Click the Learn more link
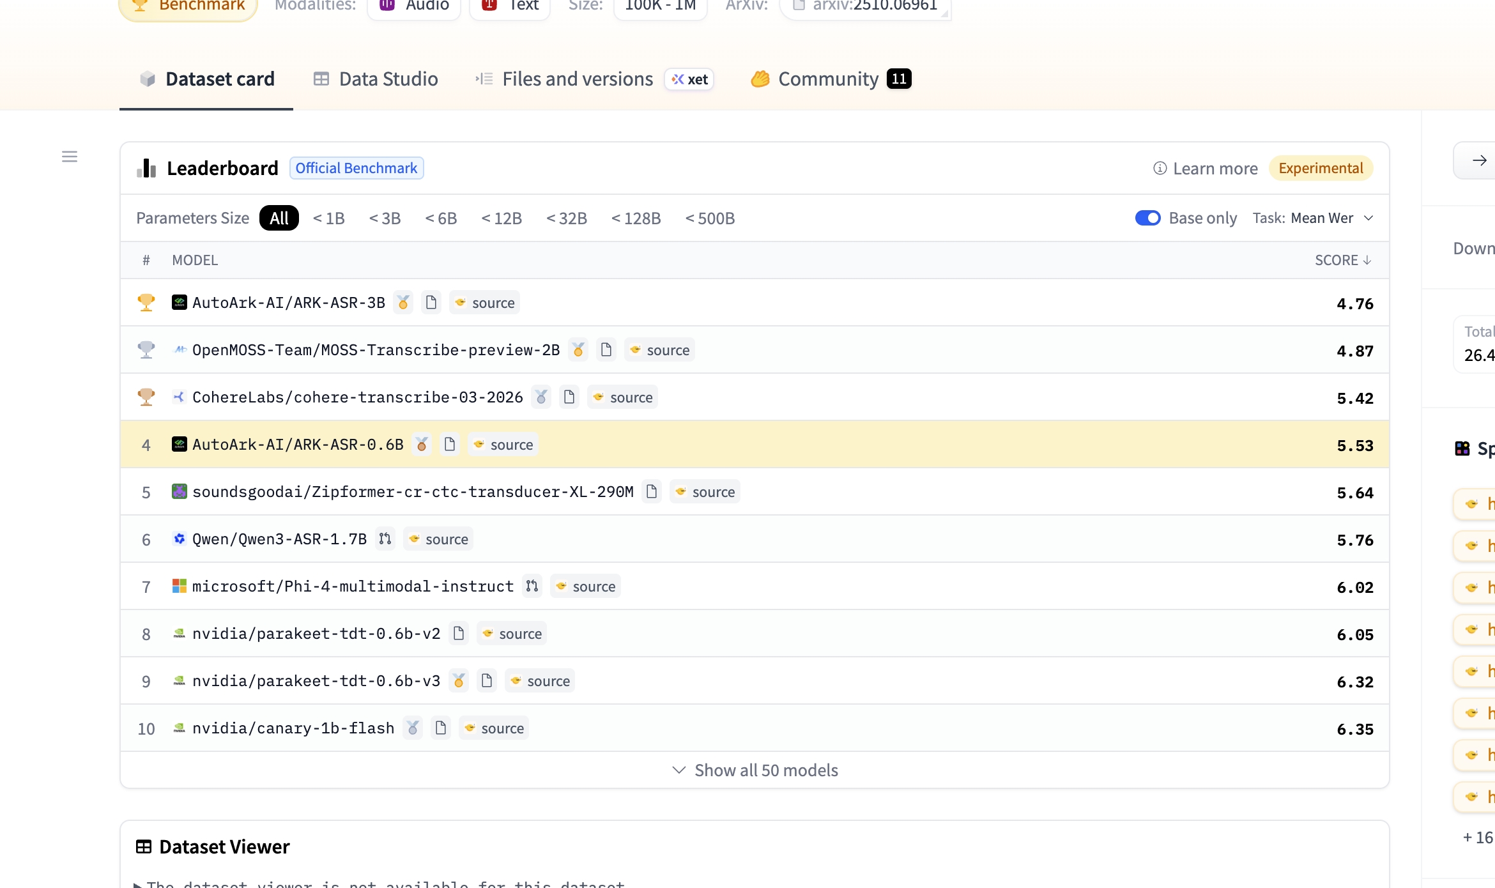 [1206, 168]
